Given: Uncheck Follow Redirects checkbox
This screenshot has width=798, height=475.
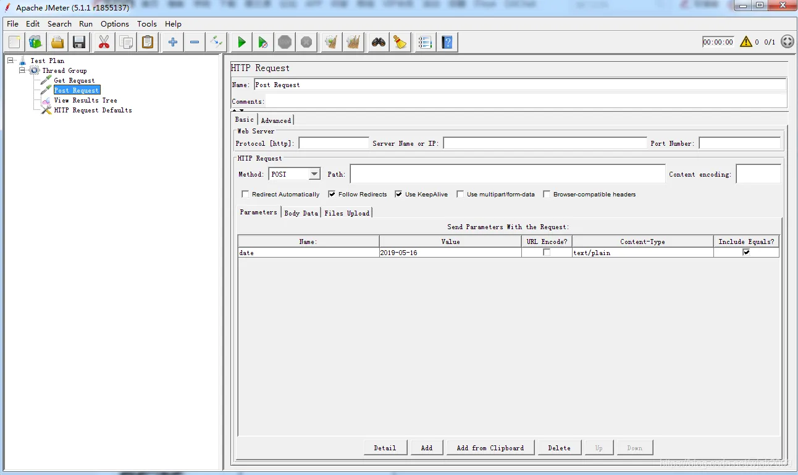Looking at the screenshot, I should (x=332, y=194).
